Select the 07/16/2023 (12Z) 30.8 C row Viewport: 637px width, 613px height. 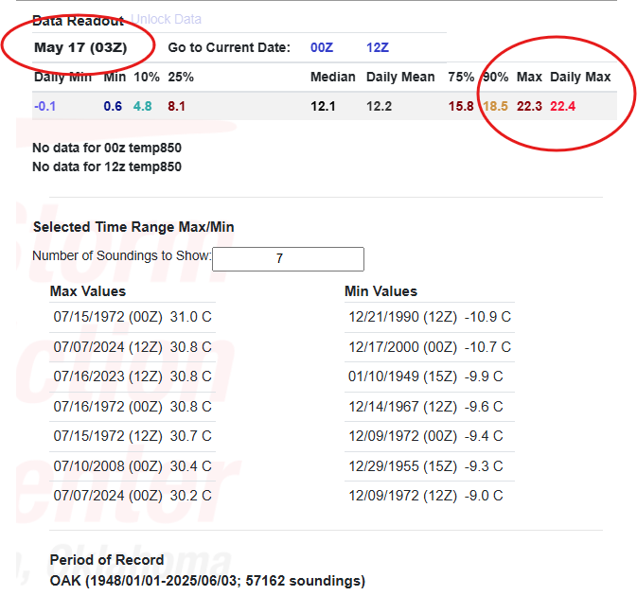click(133, 377)
